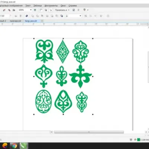Screen dimensions: 149x149
Task: Click the Export icon in the standard toolbar
Action: [9, 10]
